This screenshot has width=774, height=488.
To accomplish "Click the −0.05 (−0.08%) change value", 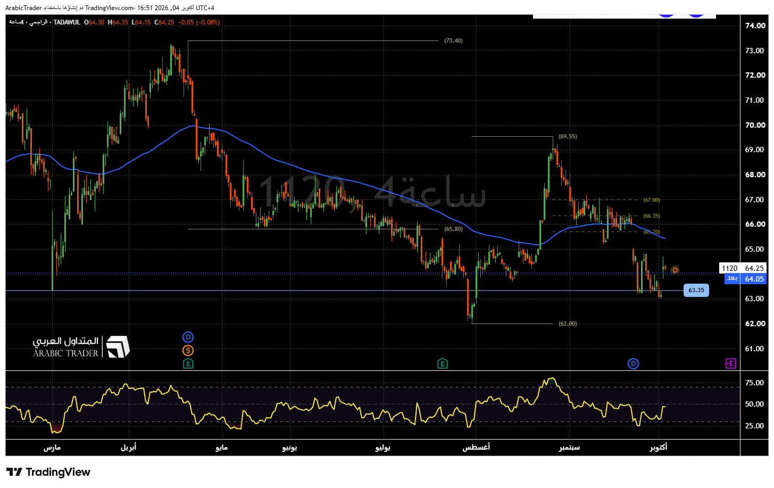I will [x=199, y=22].
